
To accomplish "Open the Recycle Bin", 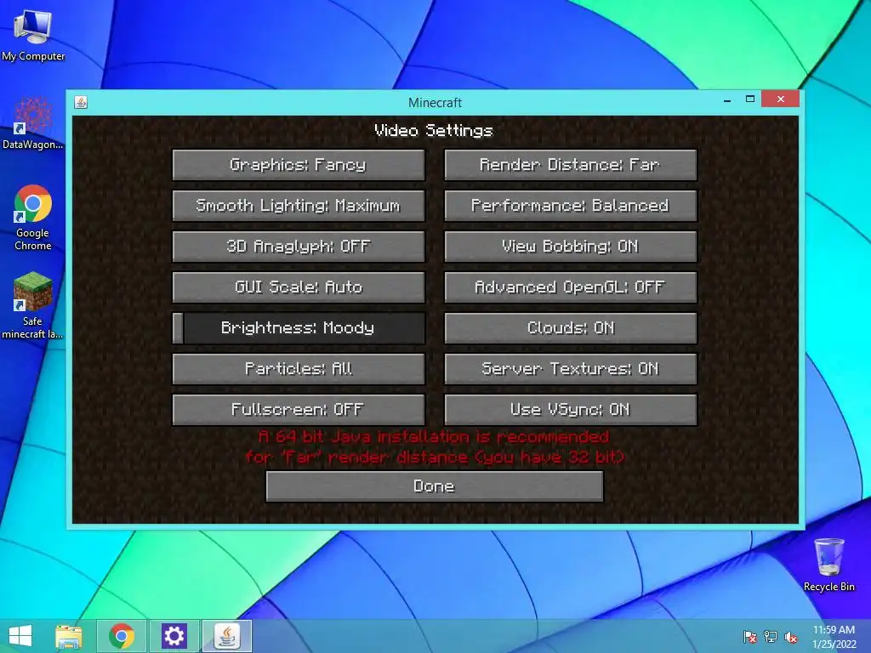I will pyautogui.click(x=828, y=565).
